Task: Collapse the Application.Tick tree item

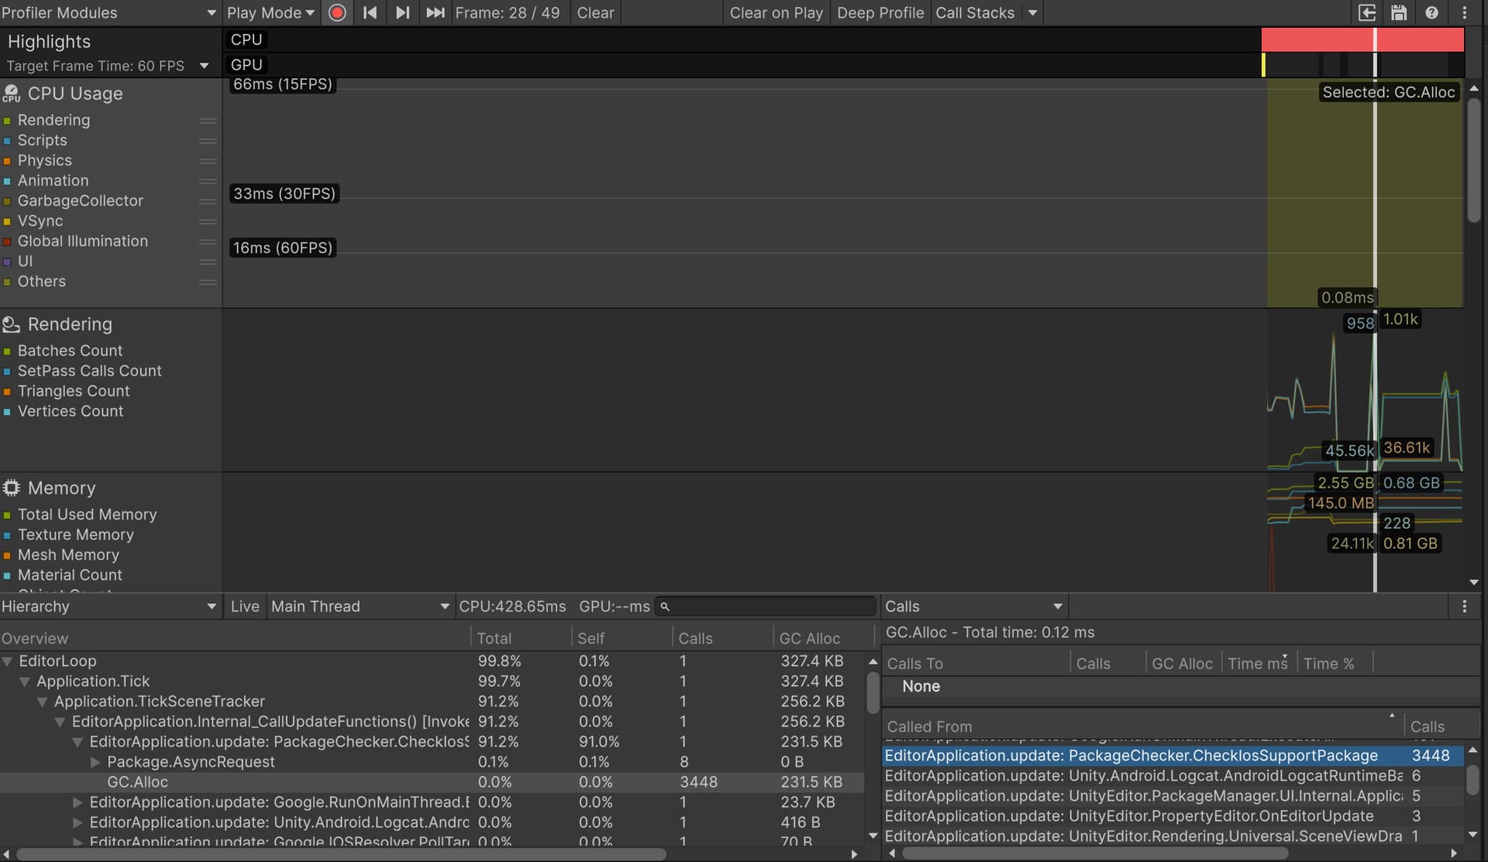Action: (x=24, y=682)
